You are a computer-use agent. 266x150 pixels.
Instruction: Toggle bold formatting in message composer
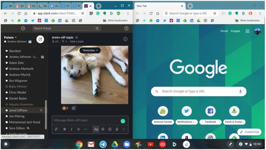click(x=64, y=129)
